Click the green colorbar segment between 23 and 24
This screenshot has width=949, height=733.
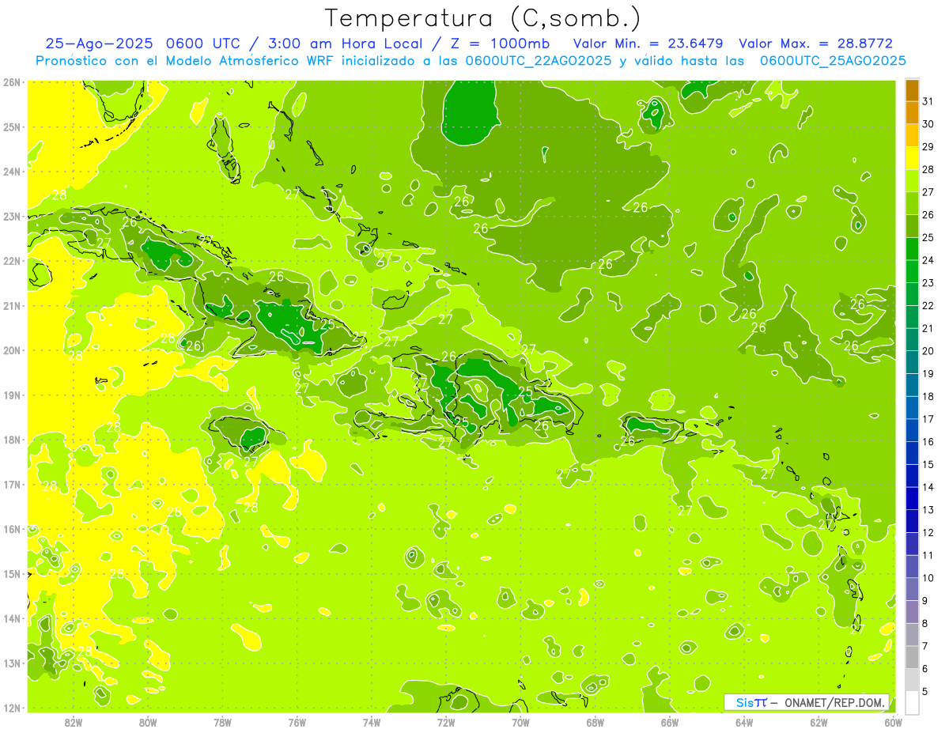[x=912, y=271]
